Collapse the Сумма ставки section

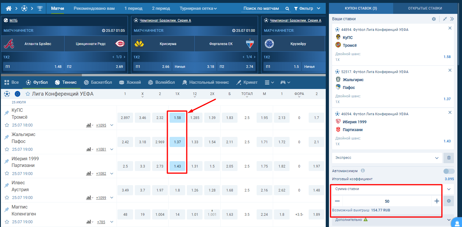pyautogui.click(x=449, y=189)
